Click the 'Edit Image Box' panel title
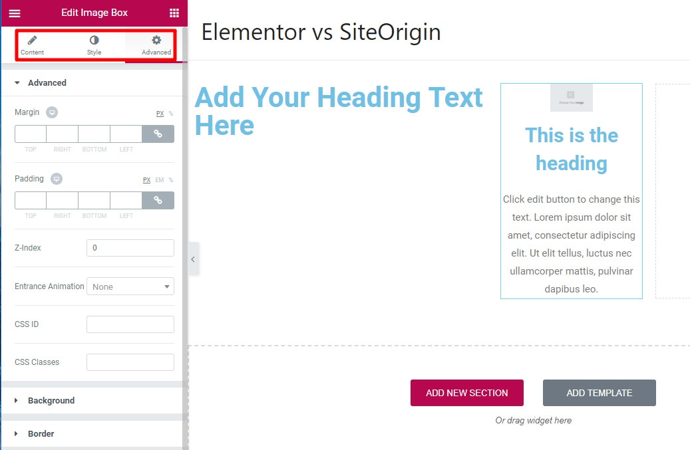The image size is (690, 450). [x=94, y=13]
